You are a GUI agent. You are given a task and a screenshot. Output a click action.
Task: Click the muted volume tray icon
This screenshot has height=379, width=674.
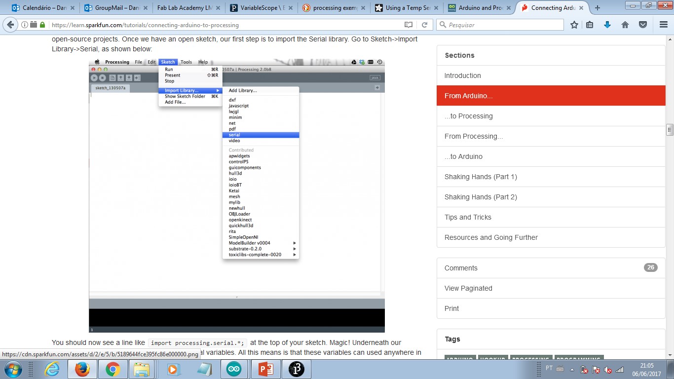[x=608, y=369]
